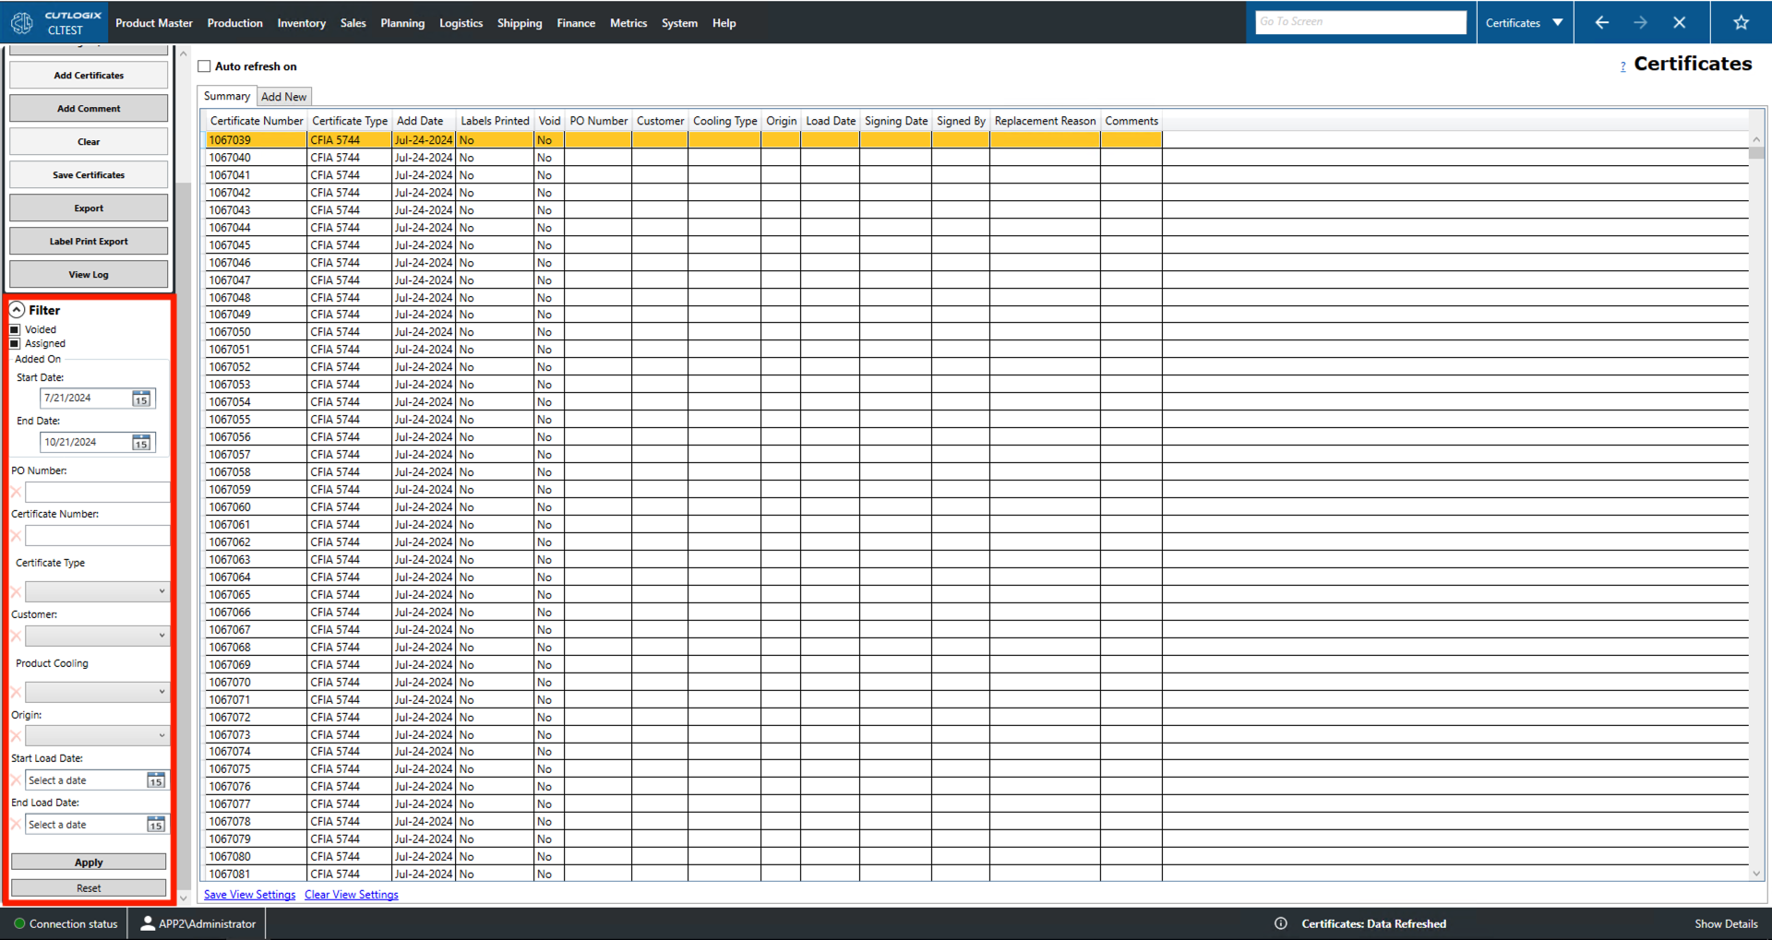Clear the PO Number filter with red X
Image resolution: width=1772 pixels, height=940 pixels.
pyautogui.click(x=15, y=492)
